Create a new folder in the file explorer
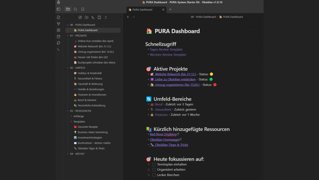319x180 pixels. click(86, 17)
